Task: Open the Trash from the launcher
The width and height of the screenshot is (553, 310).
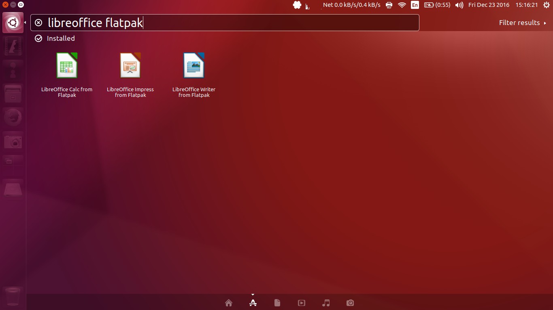Action: point(13,297)
